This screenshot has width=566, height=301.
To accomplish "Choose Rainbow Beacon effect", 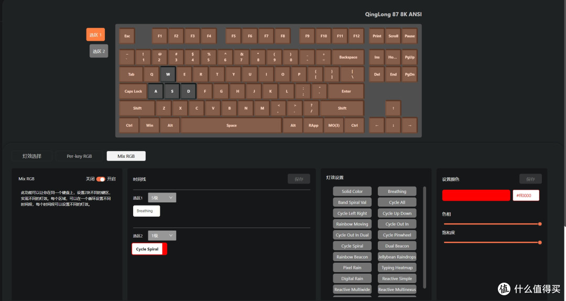I will 352,257.
